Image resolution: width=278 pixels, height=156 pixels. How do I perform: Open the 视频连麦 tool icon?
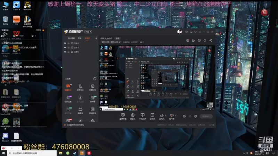[68, 99]
